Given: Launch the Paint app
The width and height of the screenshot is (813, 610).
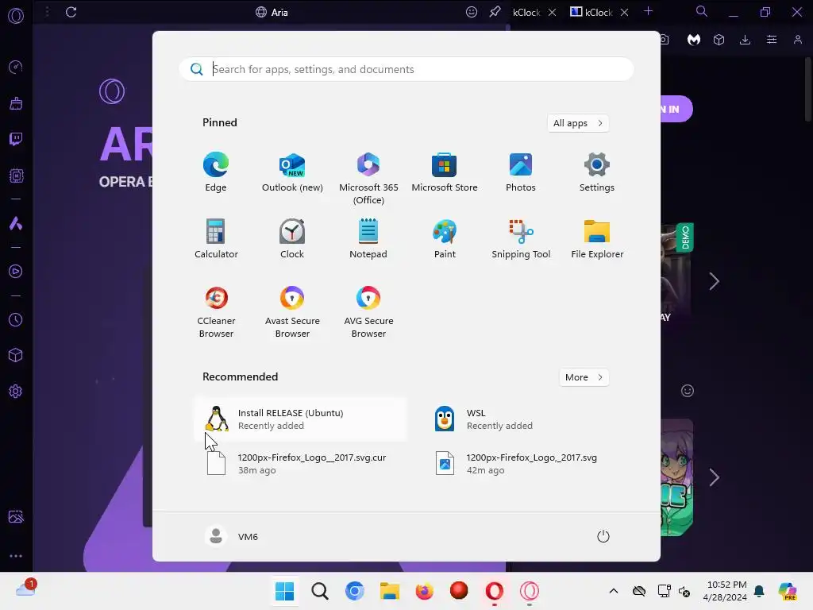Looking at the screenshot, I should 445,239.
